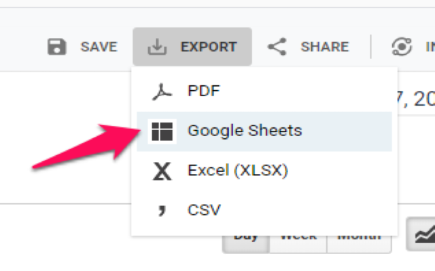The image size is (435, 271).
Task: Open the date range selector
Action: [415, 100]
